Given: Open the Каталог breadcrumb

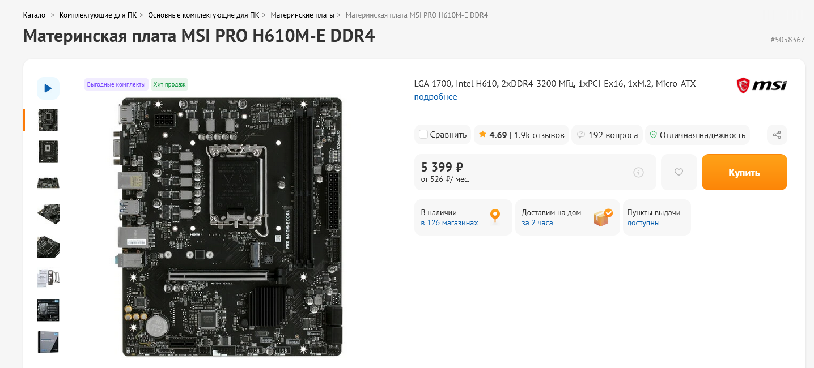Looking at the screenshot, I should [35, 15].
